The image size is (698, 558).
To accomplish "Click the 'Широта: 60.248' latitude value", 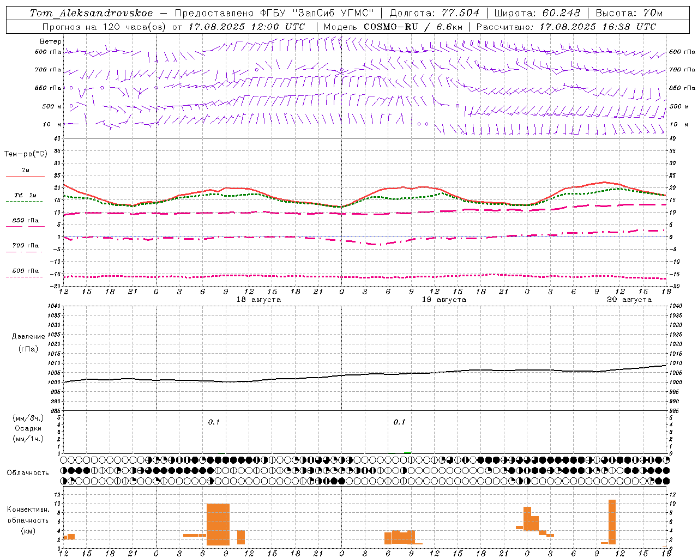I will tap(538, 13).
